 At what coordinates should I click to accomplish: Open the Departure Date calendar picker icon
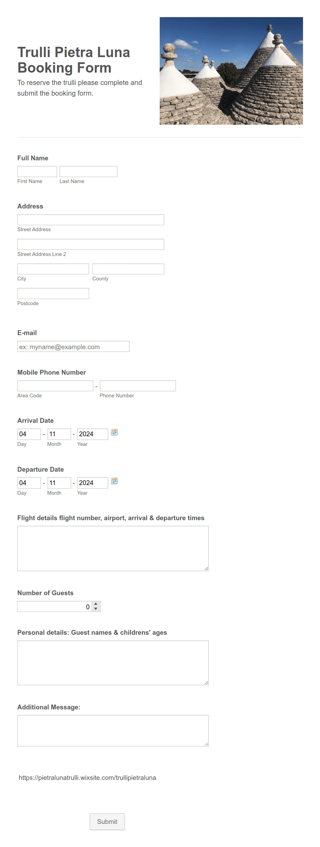[x=114, y=481]
